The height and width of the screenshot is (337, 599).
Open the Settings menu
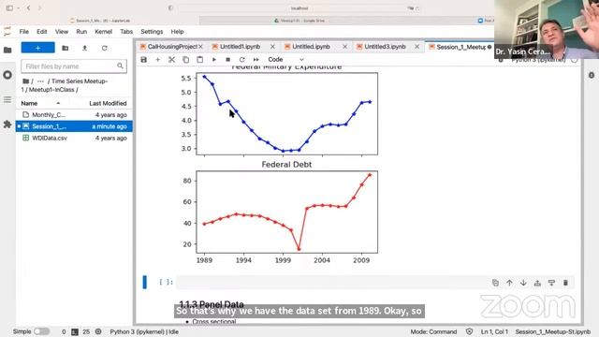point(152,32)
